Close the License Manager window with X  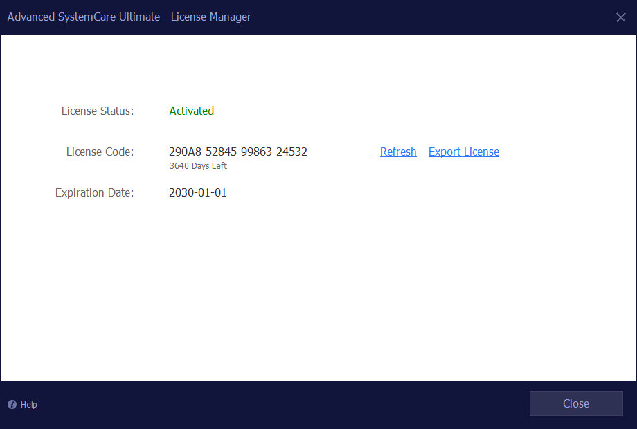coord(621,17)
